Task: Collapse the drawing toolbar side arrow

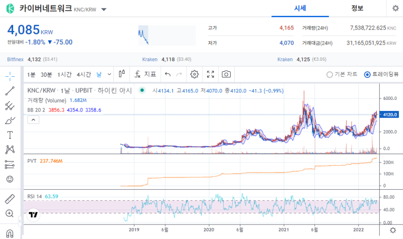Action: 20,221
